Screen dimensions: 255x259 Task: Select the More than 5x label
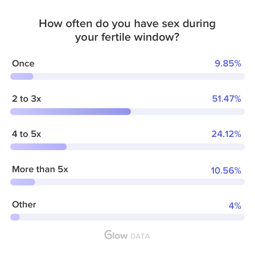pos(40,169)
